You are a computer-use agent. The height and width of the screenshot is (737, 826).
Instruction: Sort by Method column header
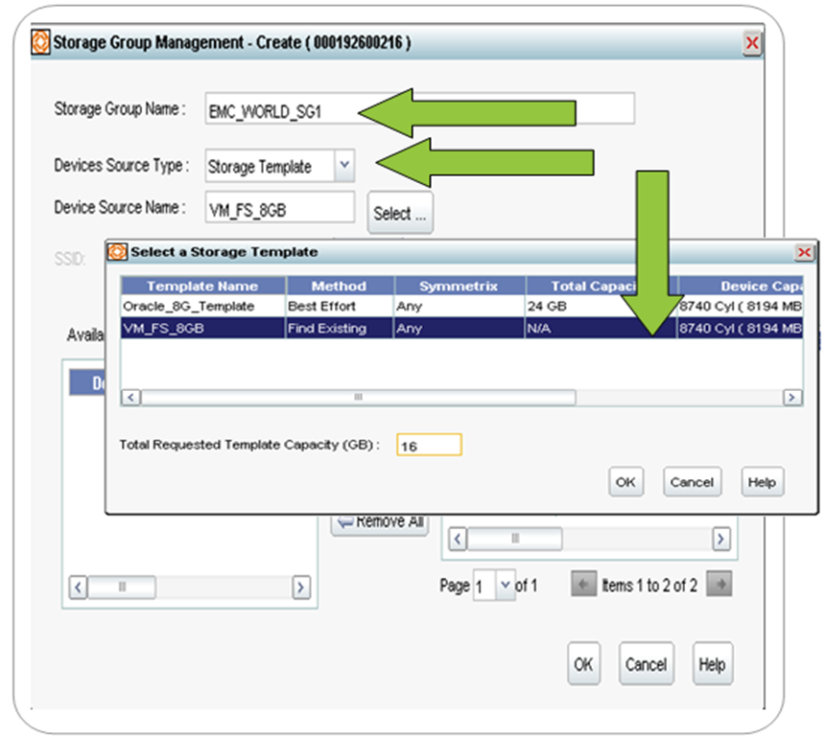pos(340,286)
